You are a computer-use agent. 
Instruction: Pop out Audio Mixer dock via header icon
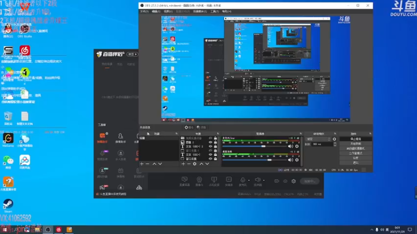[x=301, y=134]
